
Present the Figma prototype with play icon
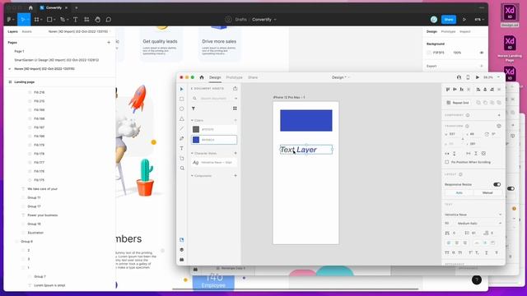click(x=464, y=20)
